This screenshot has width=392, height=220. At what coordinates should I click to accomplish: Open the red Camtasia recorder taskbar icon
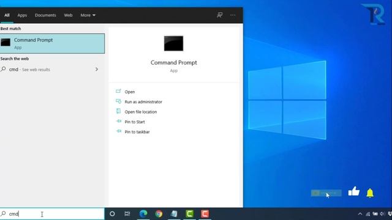pyautogui.click(x=205, y=214)
